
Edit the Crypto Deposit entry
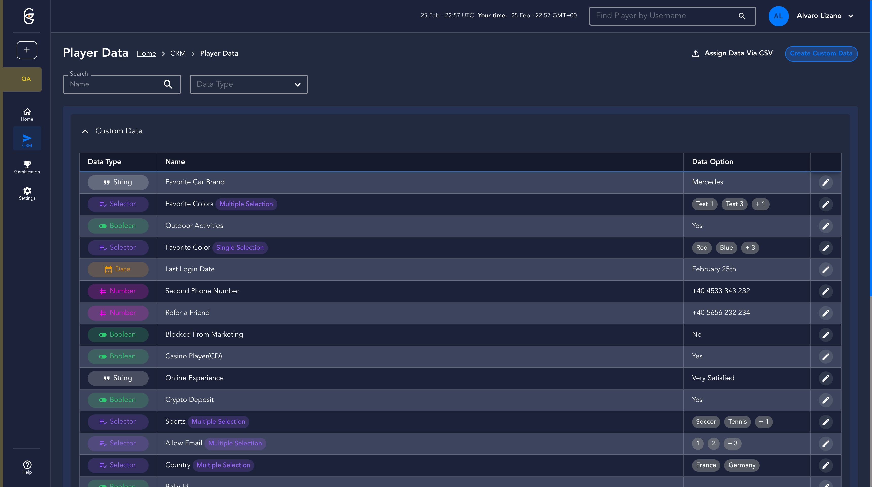click(826, 400)
